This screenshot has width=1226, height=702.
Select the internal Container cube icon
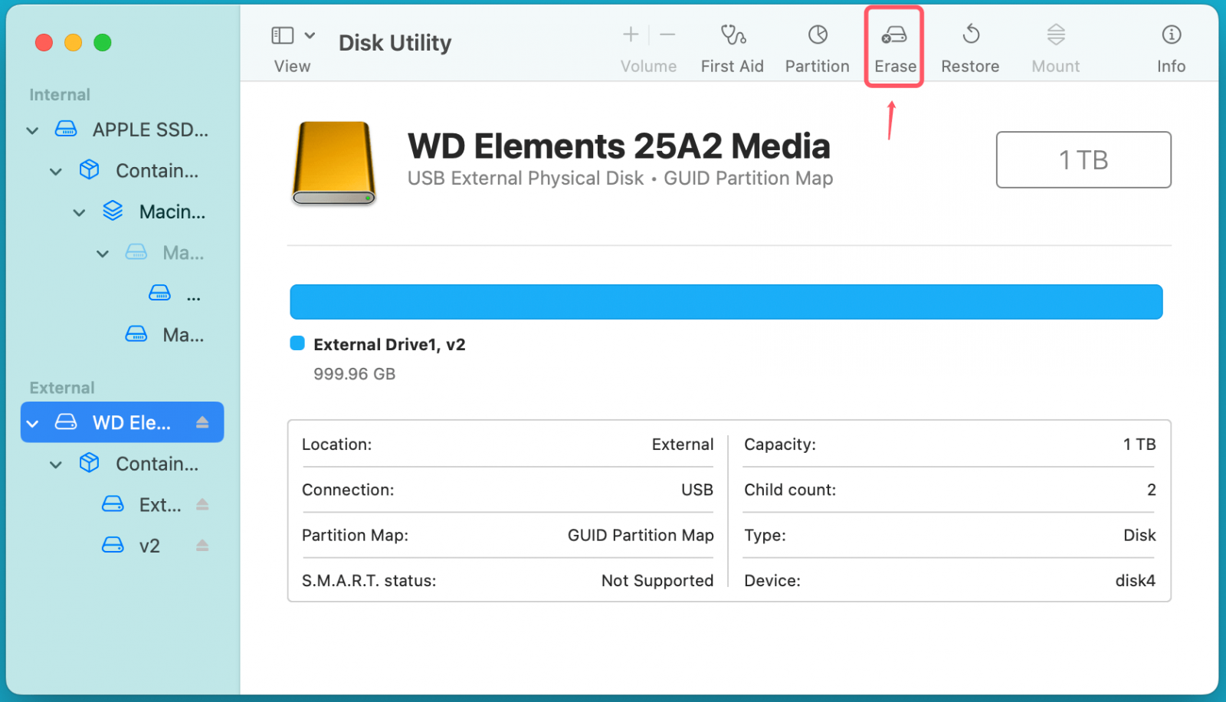click(x=90, y=169)
